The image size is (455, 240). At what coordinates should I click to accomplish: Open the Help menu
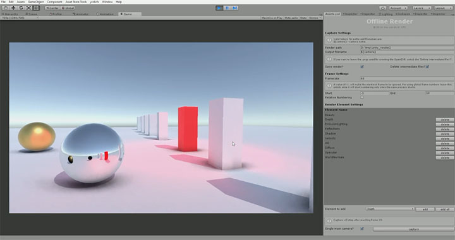[119, 2]
